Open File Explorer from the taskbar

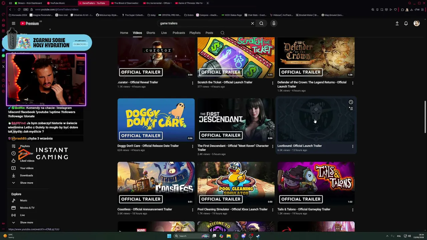pyautogui.click(x=229, y=236)
